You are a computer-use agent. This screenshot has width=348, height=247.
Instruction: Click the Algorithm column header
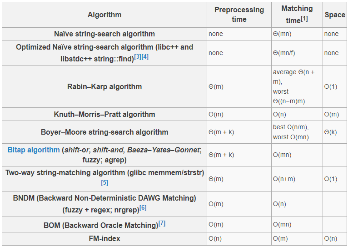pyautogui.click(x=104, y=15)
